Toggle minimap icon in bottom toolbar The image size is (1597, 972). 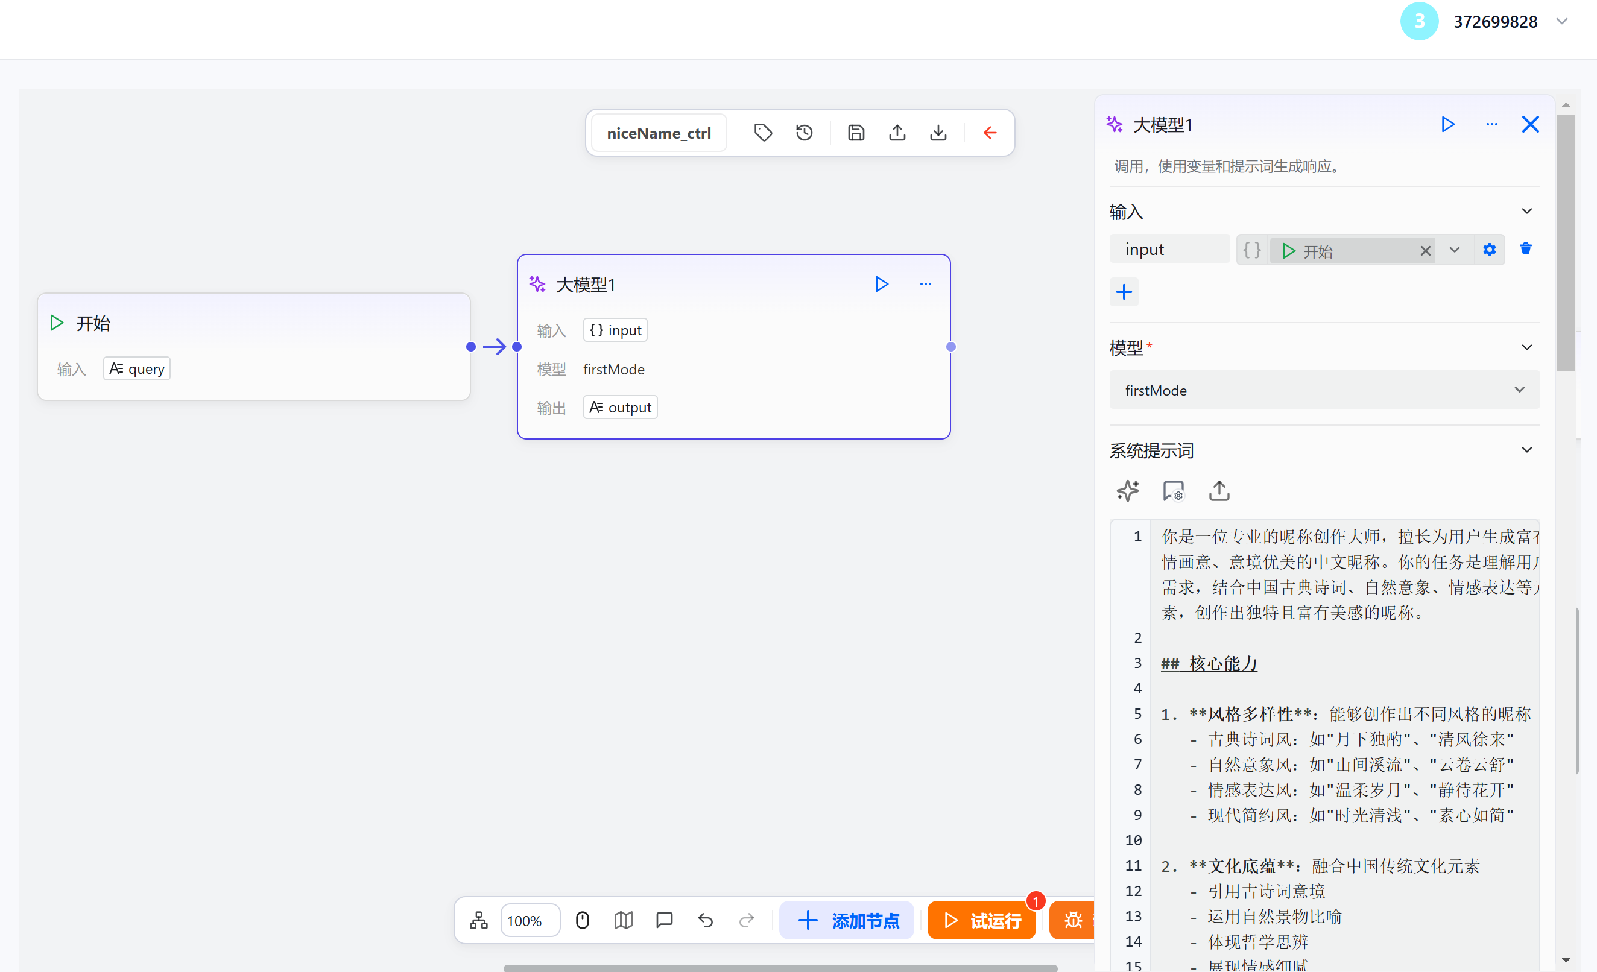(x=623, y=920)
